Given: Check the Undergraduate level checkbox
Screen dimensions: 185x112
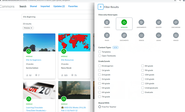Looking at the screenshot, I should click(x=143, y=88).
